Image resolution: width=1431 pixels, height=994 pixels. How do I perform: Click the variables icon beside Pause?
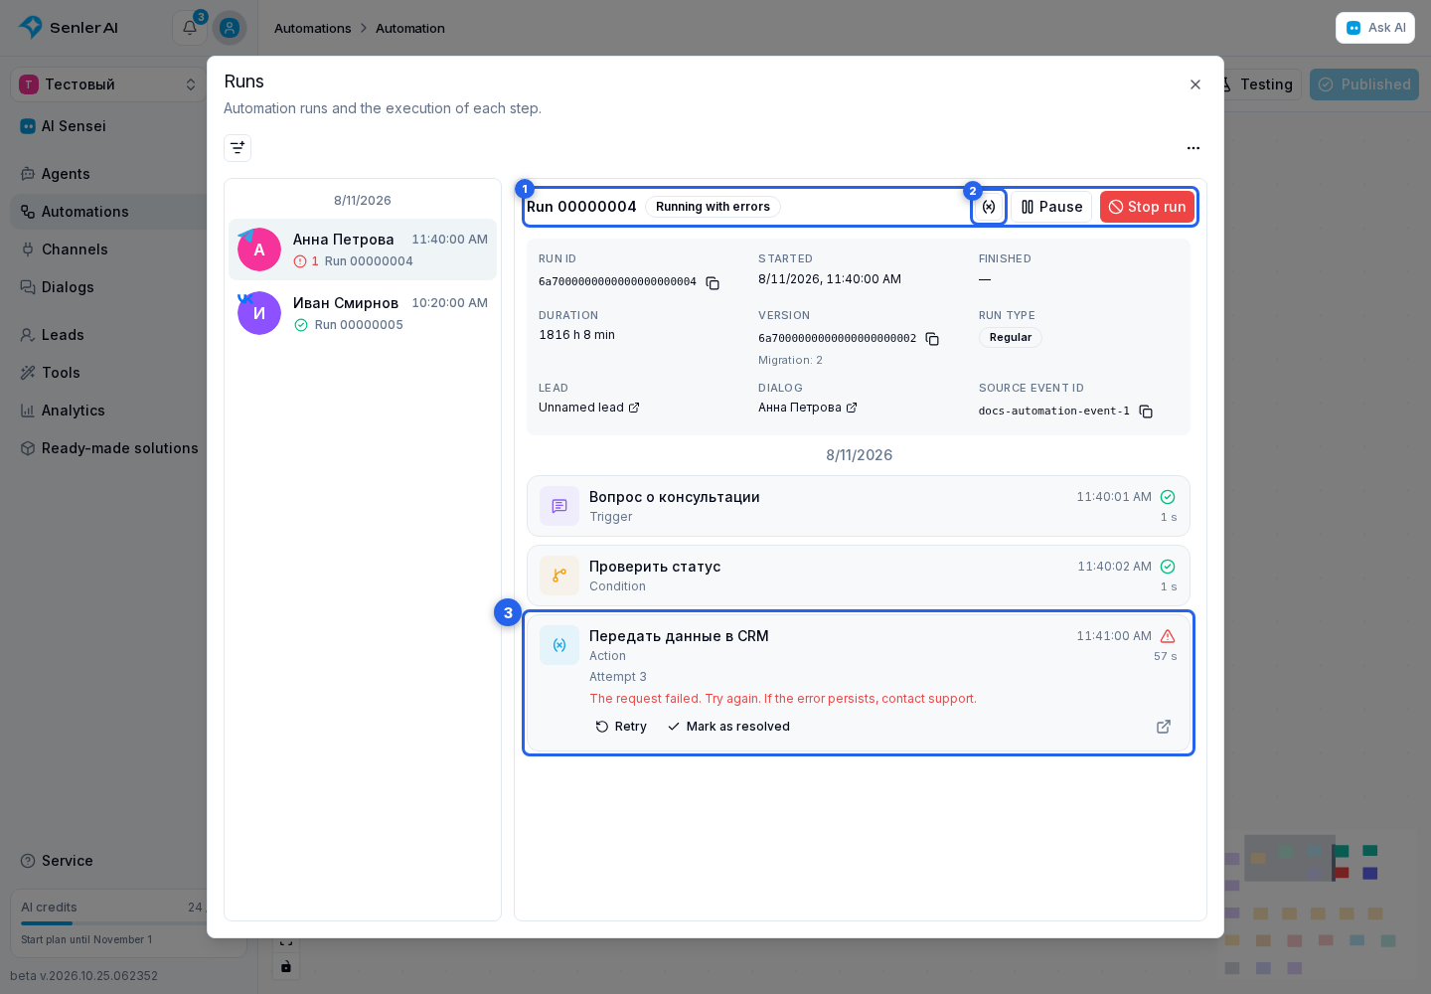989,207
